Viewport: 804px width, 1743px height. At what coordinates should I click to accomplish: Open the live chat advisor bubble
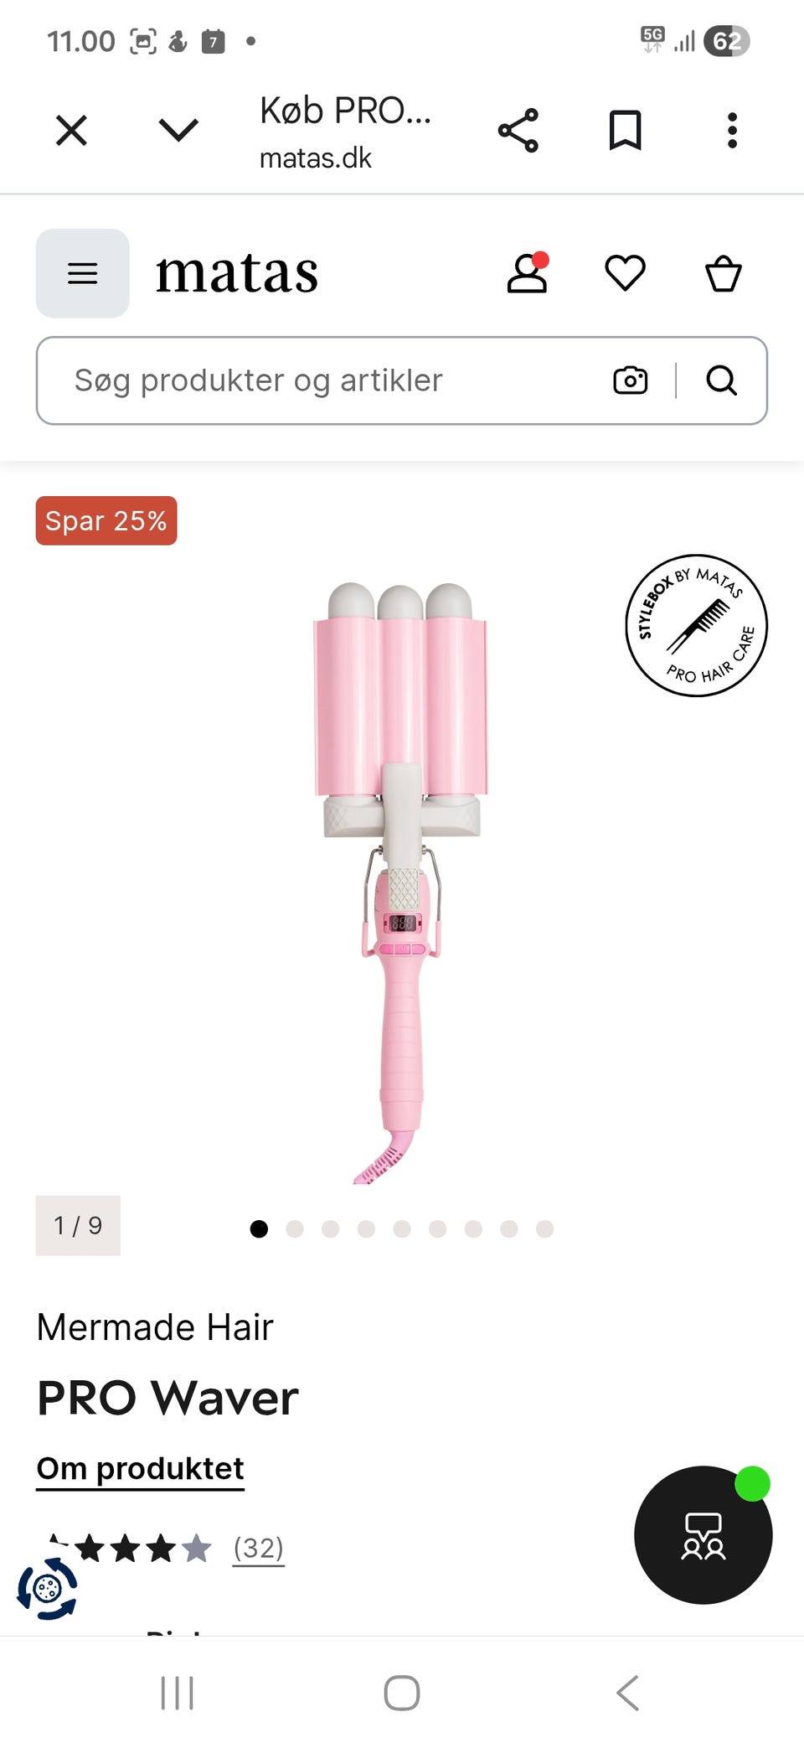pyautogui.click(x=703, y=1534)
